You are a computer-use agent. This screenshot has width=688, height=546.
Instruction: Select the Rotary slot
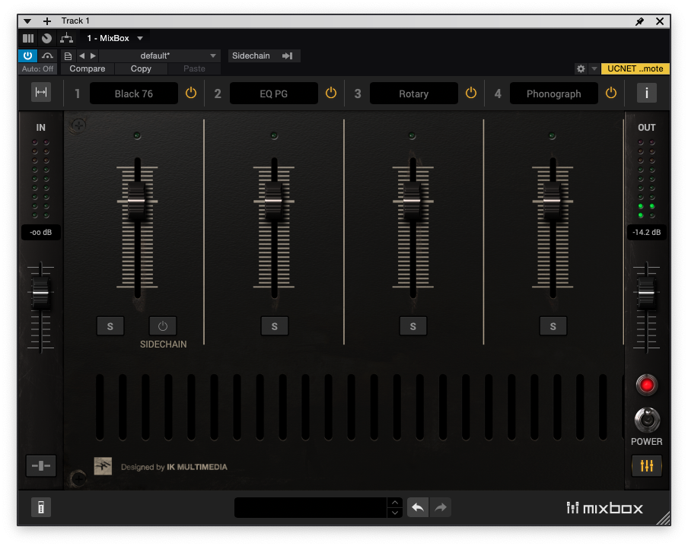(x=414, y=94)
